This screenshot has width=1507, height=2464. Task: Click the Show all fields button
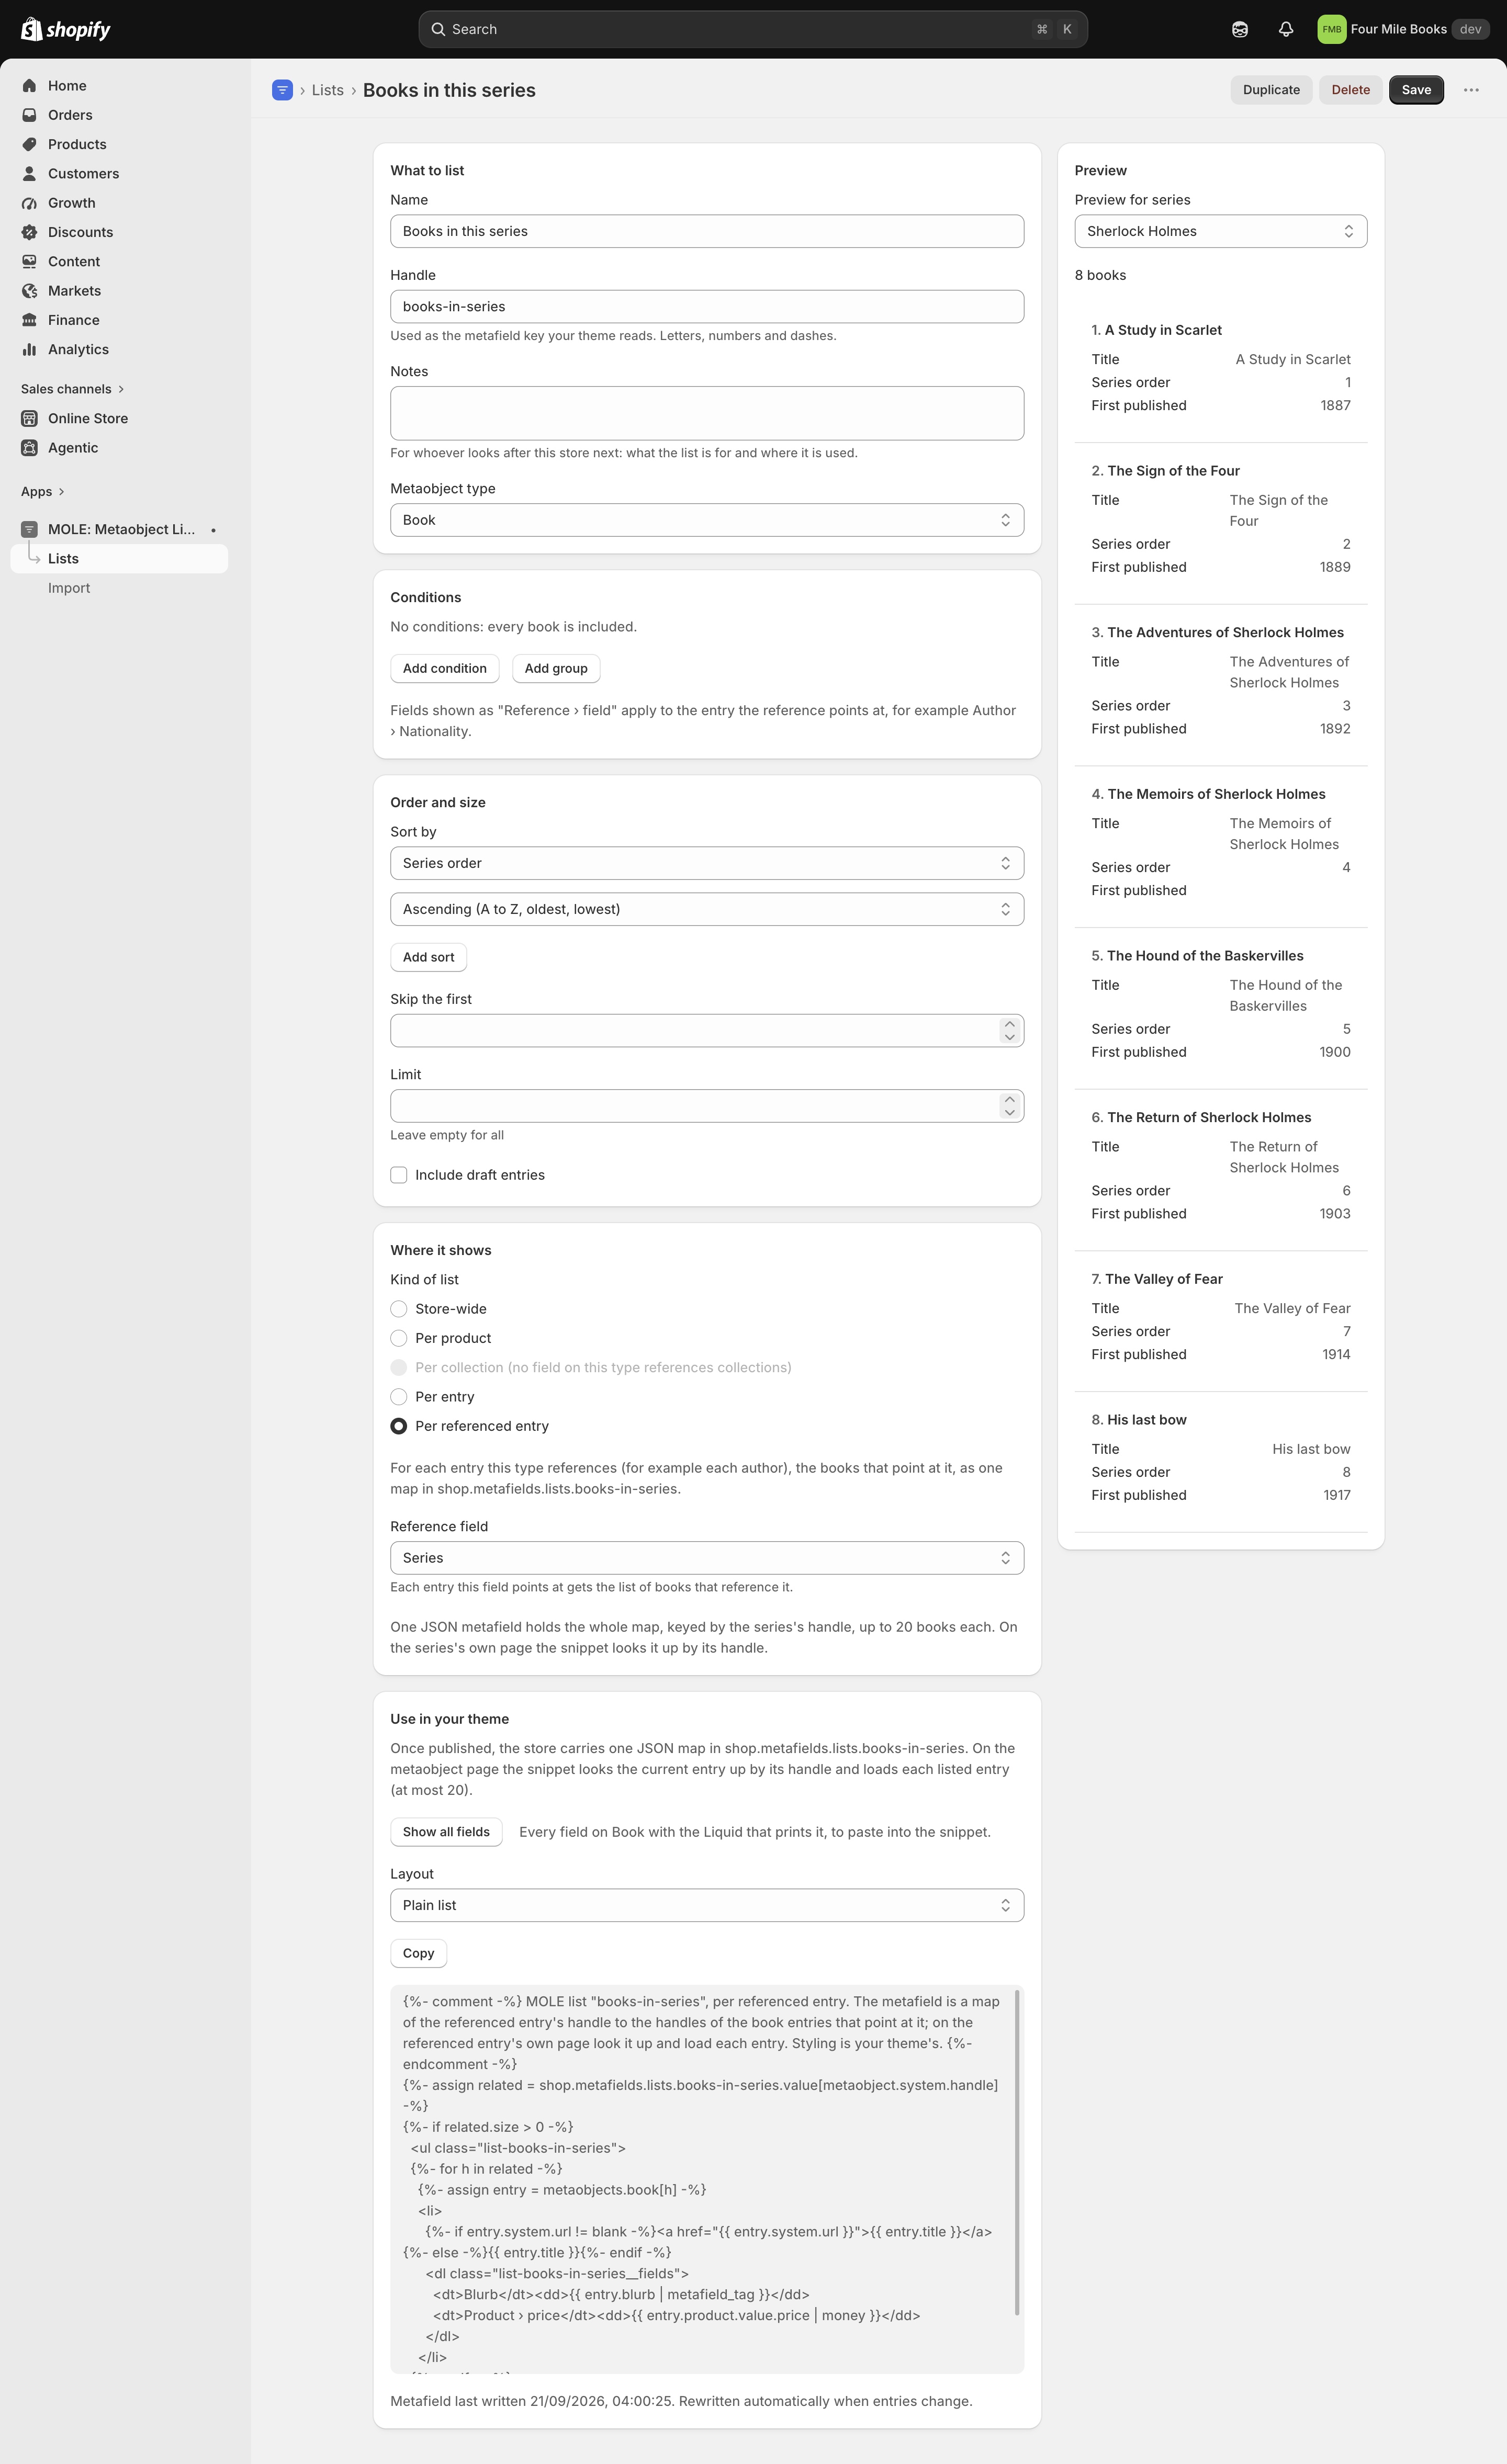click(446, 1832)
